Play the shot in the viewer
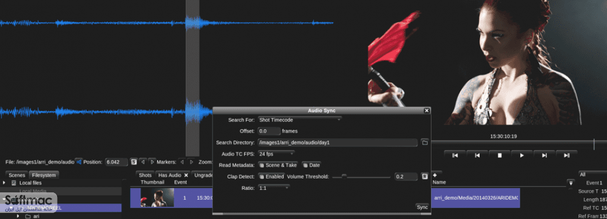Viewport: 607px width, 219px height. (x=522, y=155)
